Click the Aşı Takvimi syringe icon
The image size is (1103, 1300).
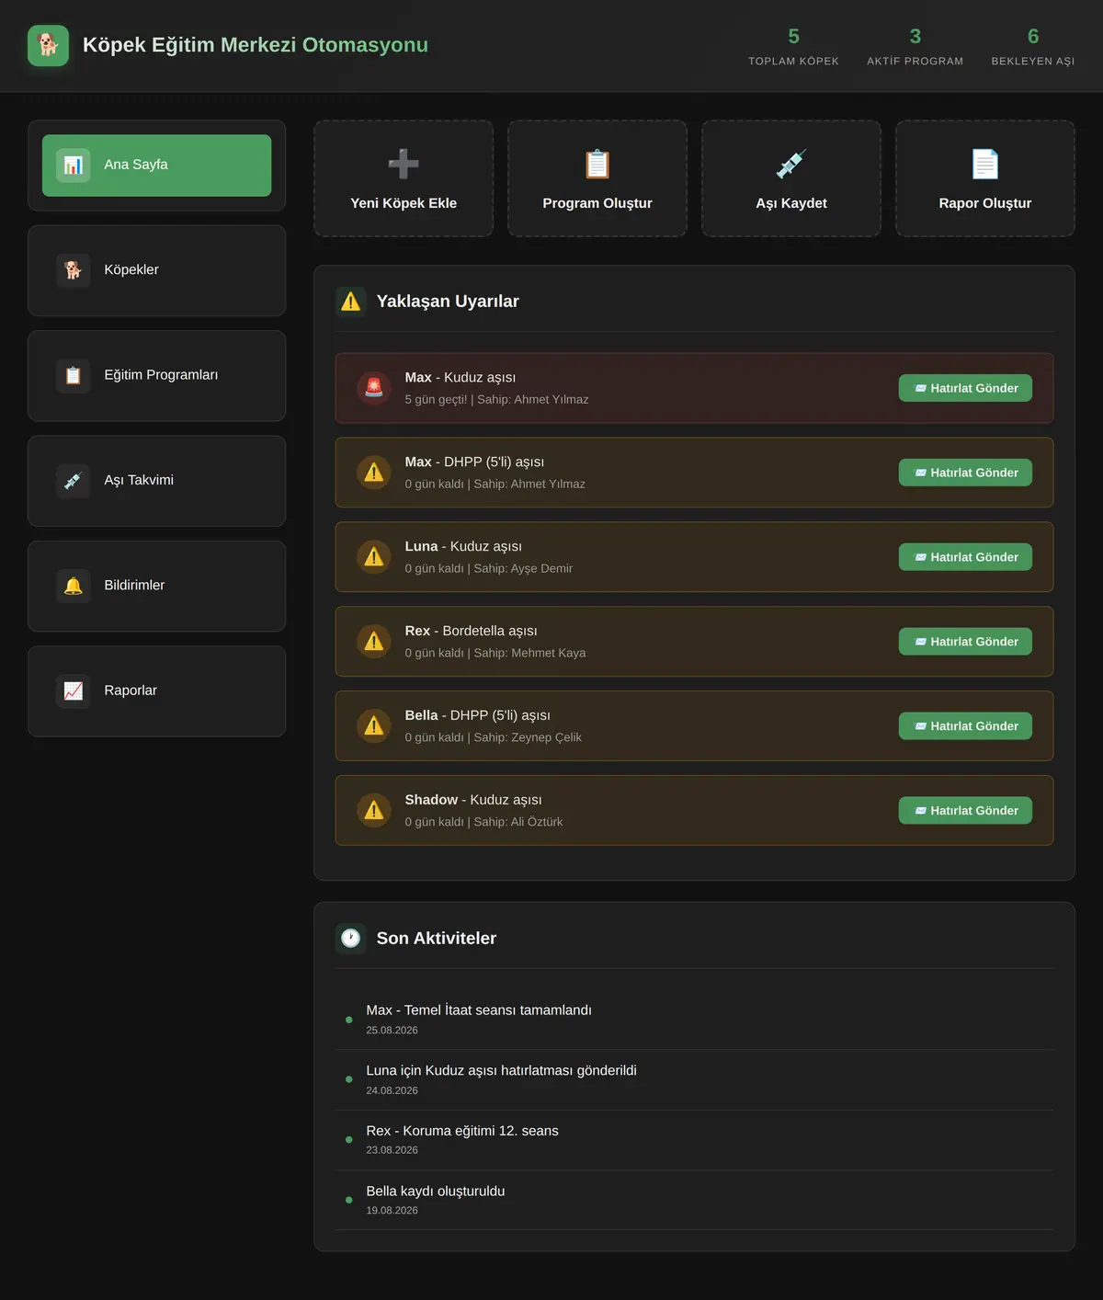(x=74, y=481)
